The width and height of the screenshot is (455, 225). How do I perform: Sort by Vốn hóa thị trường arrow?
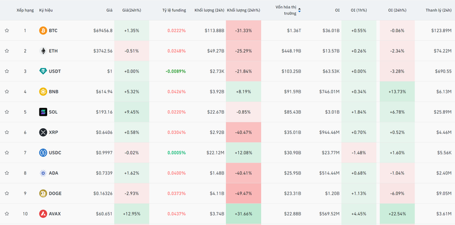[x=299, y=10]
